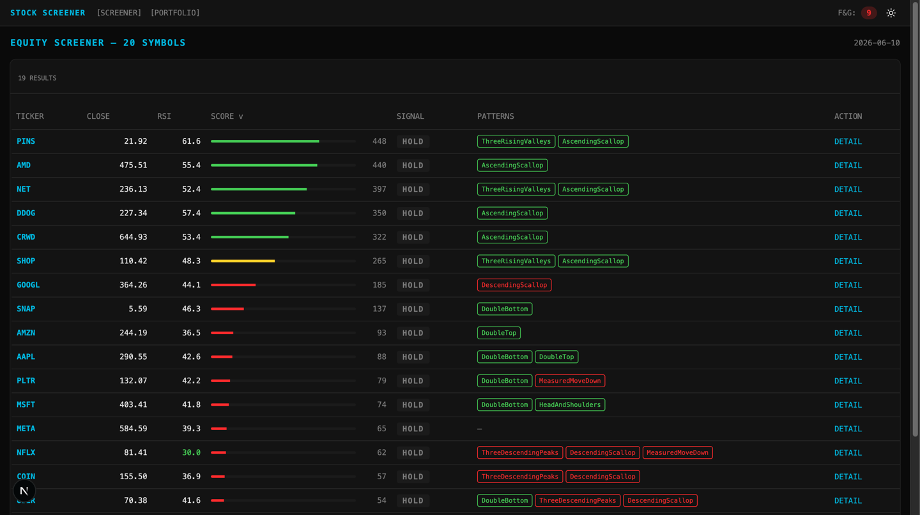This screenshot has width=920, height=515.
Task: Click the AMZN ticker symbol
Action: coord(26,333)
